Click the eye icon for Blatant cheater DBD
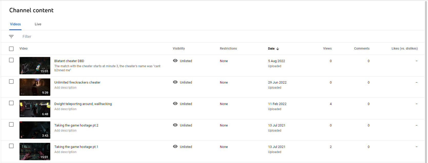 coord(175,61)
